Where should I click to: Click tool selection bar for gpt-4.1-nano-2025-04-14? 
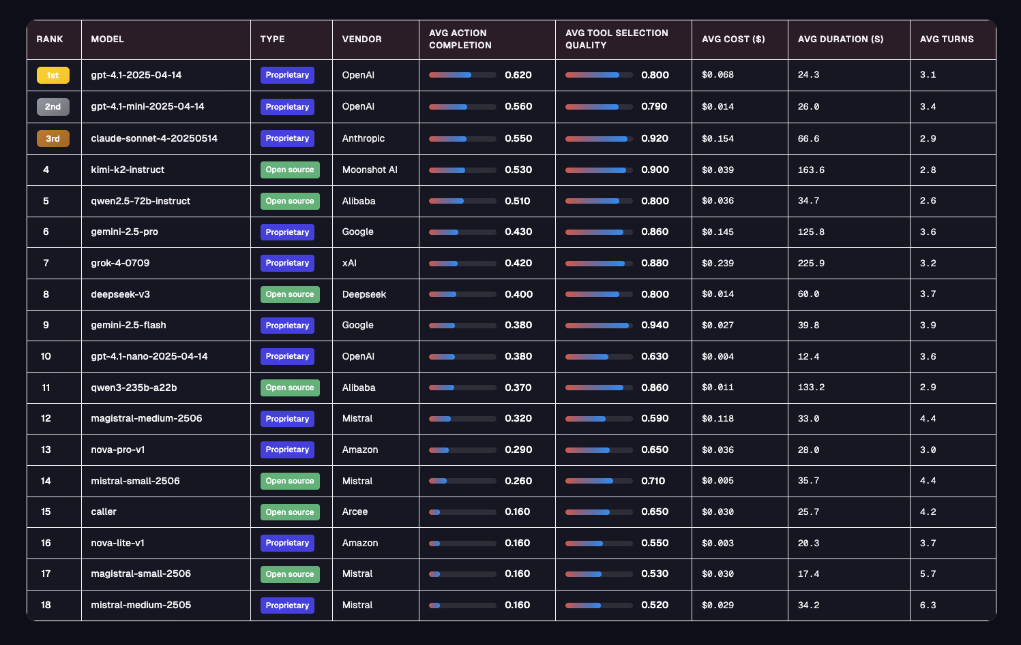(599, 356)
